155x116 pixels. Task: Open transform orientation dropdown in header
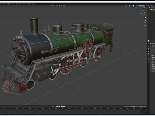(x=53, y=6)
